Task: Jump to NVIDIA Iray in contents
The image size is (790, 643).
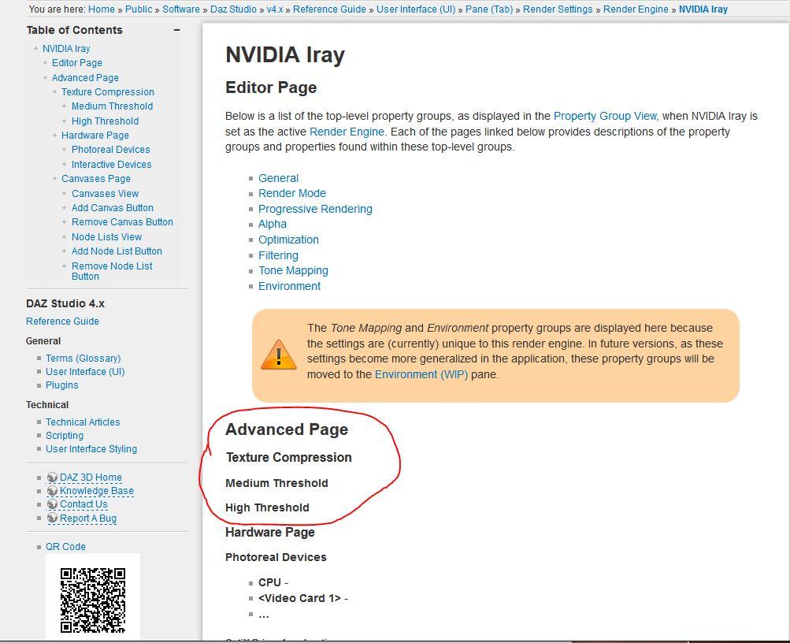Action: tap(66, 49)
